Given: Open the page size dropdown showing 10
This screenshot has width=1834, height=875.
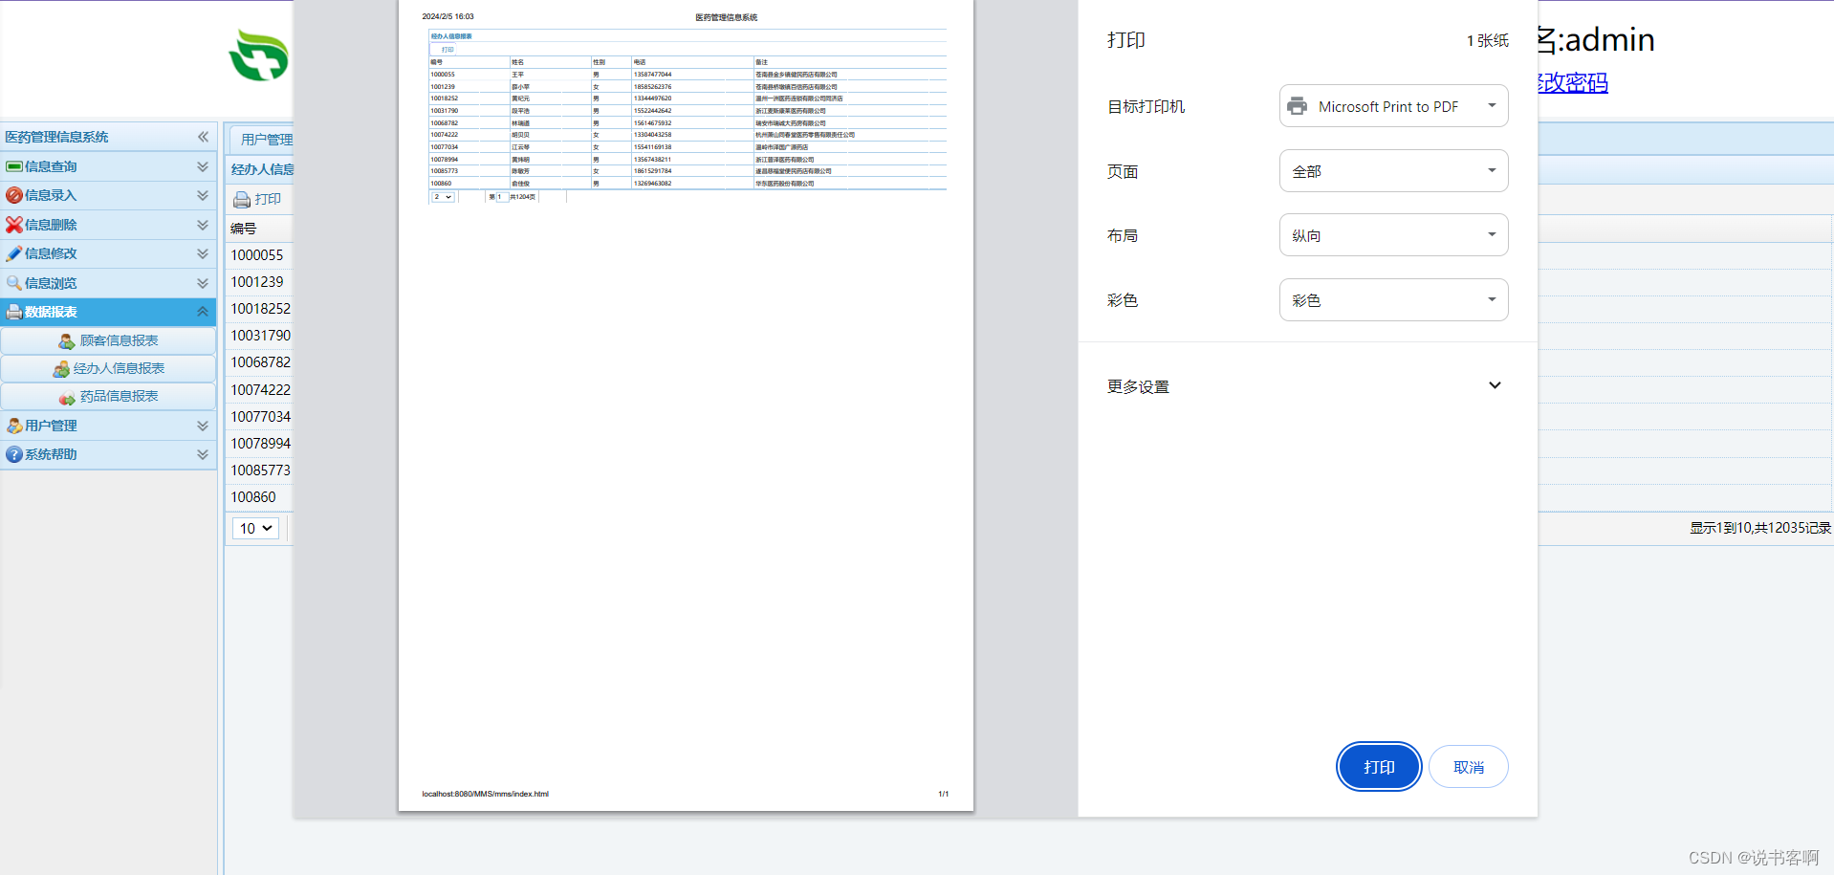Looking at the screenshot, I should pos(255,528).
